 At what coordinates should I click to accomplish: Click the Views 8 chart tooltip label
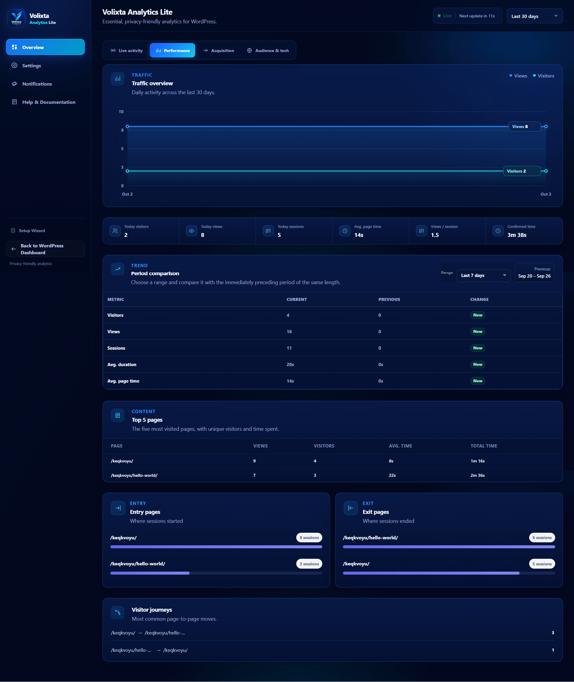524,127
